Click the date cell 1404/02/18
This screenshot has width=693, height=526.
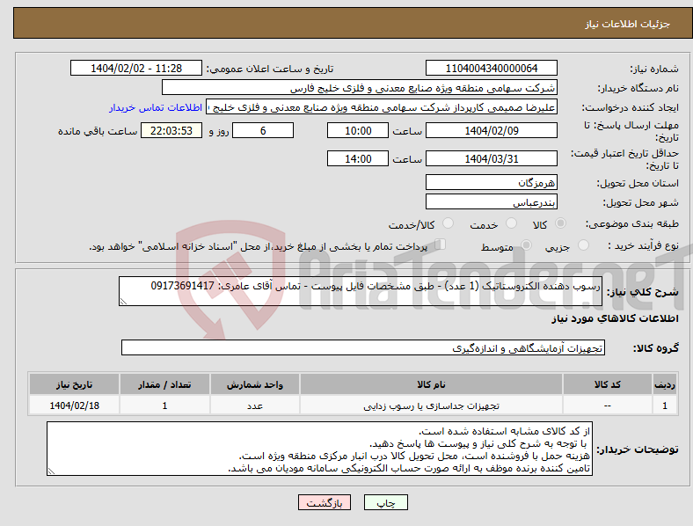(x=74, y=405)
